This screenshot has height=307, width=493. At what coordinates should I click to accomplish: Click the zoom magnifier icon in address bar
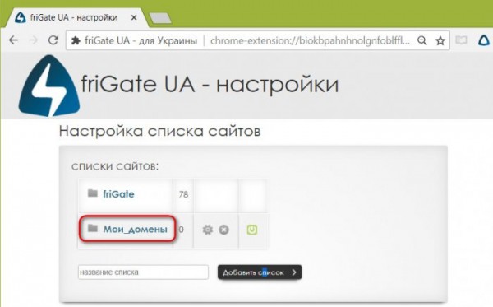pos(422,40)
